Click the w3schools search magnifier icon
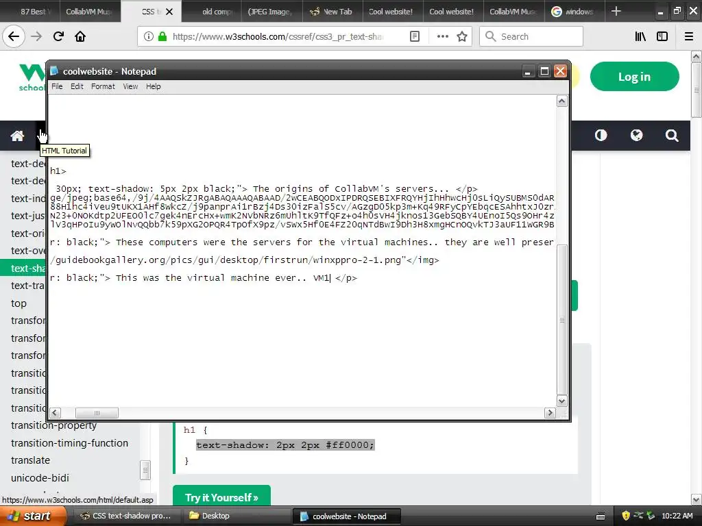 672,135
